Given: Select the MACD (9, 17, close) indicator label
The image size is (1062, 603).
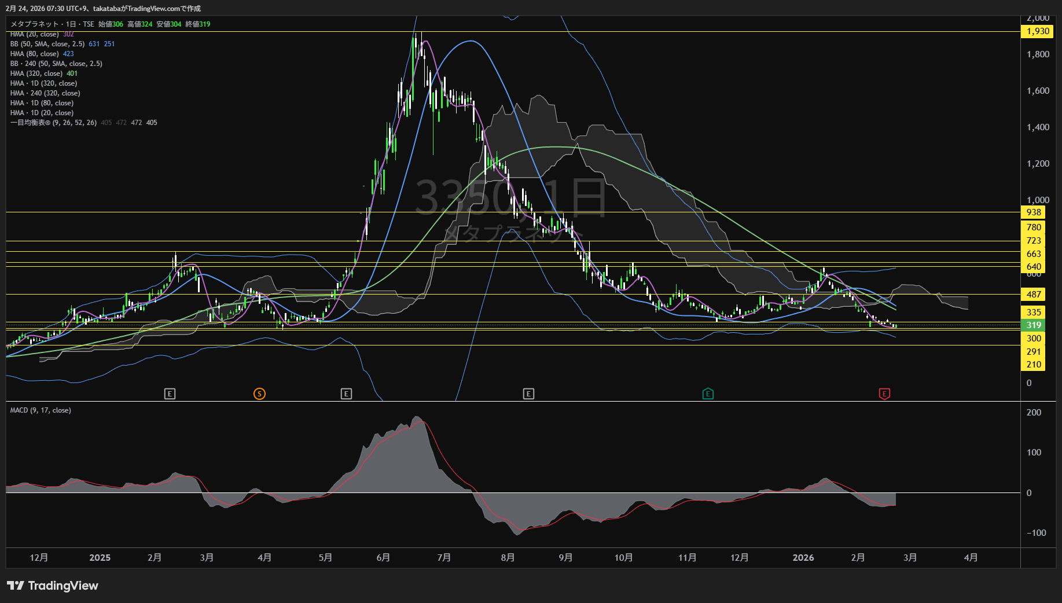Looking at the screenshot, I should pyautogui.click(x=41, y=410).
